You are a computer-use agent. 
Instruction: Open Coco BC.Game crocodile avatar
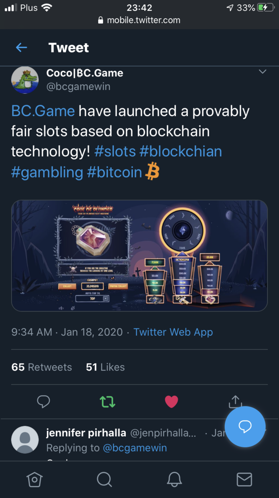(25, 79)
